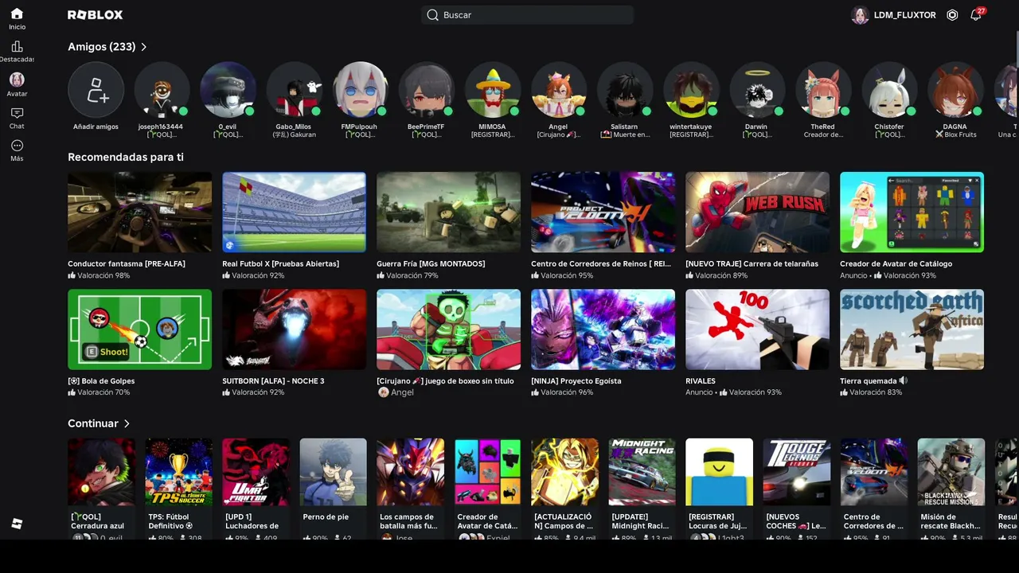Open friend MIMOSA's avatar
The height and width of the screenshot is (573, 1019).
point(492,90)
